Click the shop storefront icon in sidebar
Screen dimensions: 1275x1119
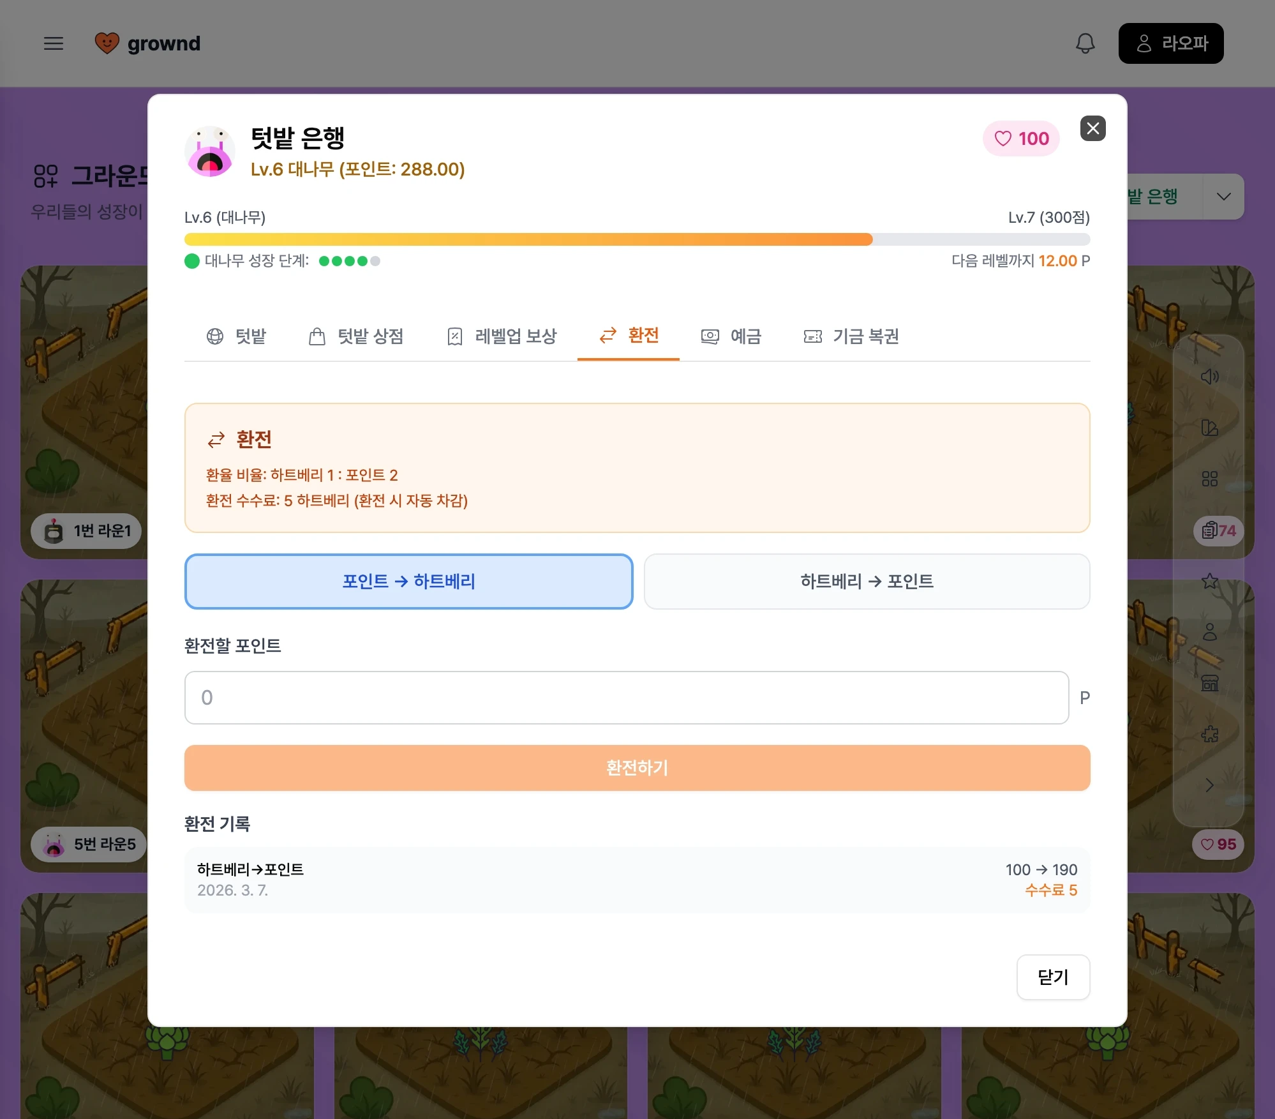(x=1209, y=683)
